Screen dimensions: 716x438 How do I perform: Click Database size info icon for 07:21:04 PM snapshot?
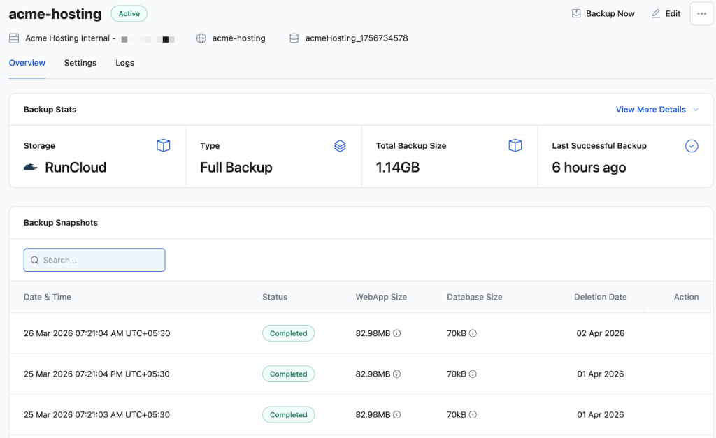point(473,374)
